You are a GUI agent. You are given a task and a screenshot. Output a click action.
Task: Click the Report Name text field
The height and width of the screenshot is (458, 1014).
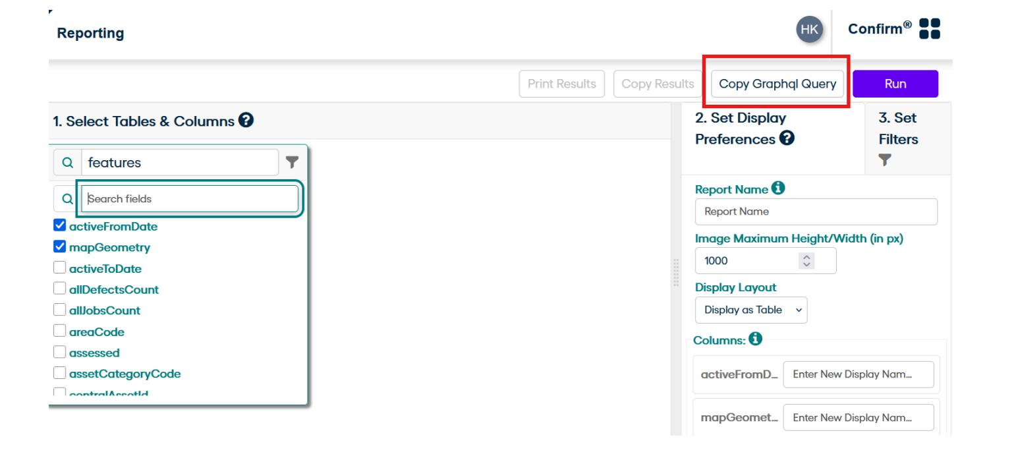click(x=816, y=212)
